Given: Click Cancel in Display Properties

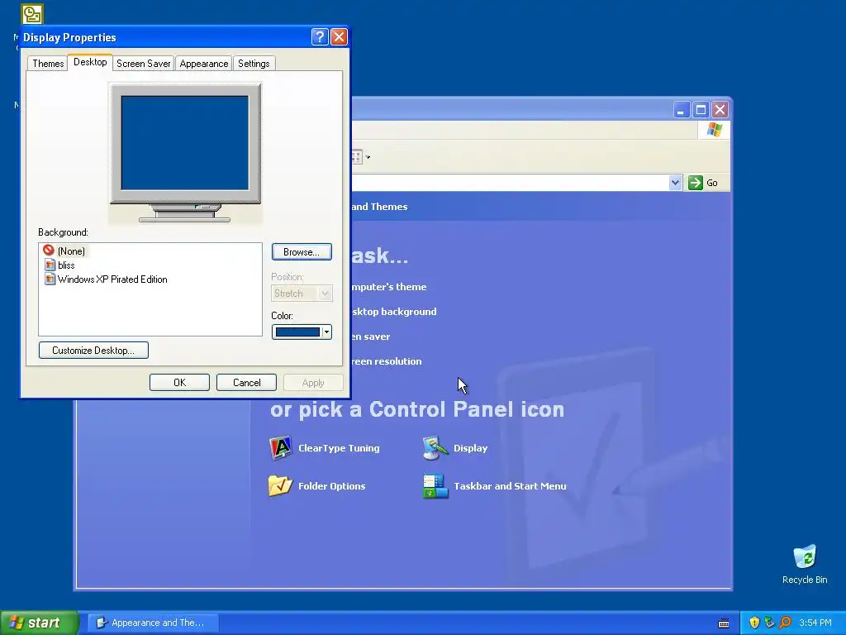Looking at the screenshot, I should 246,382.
